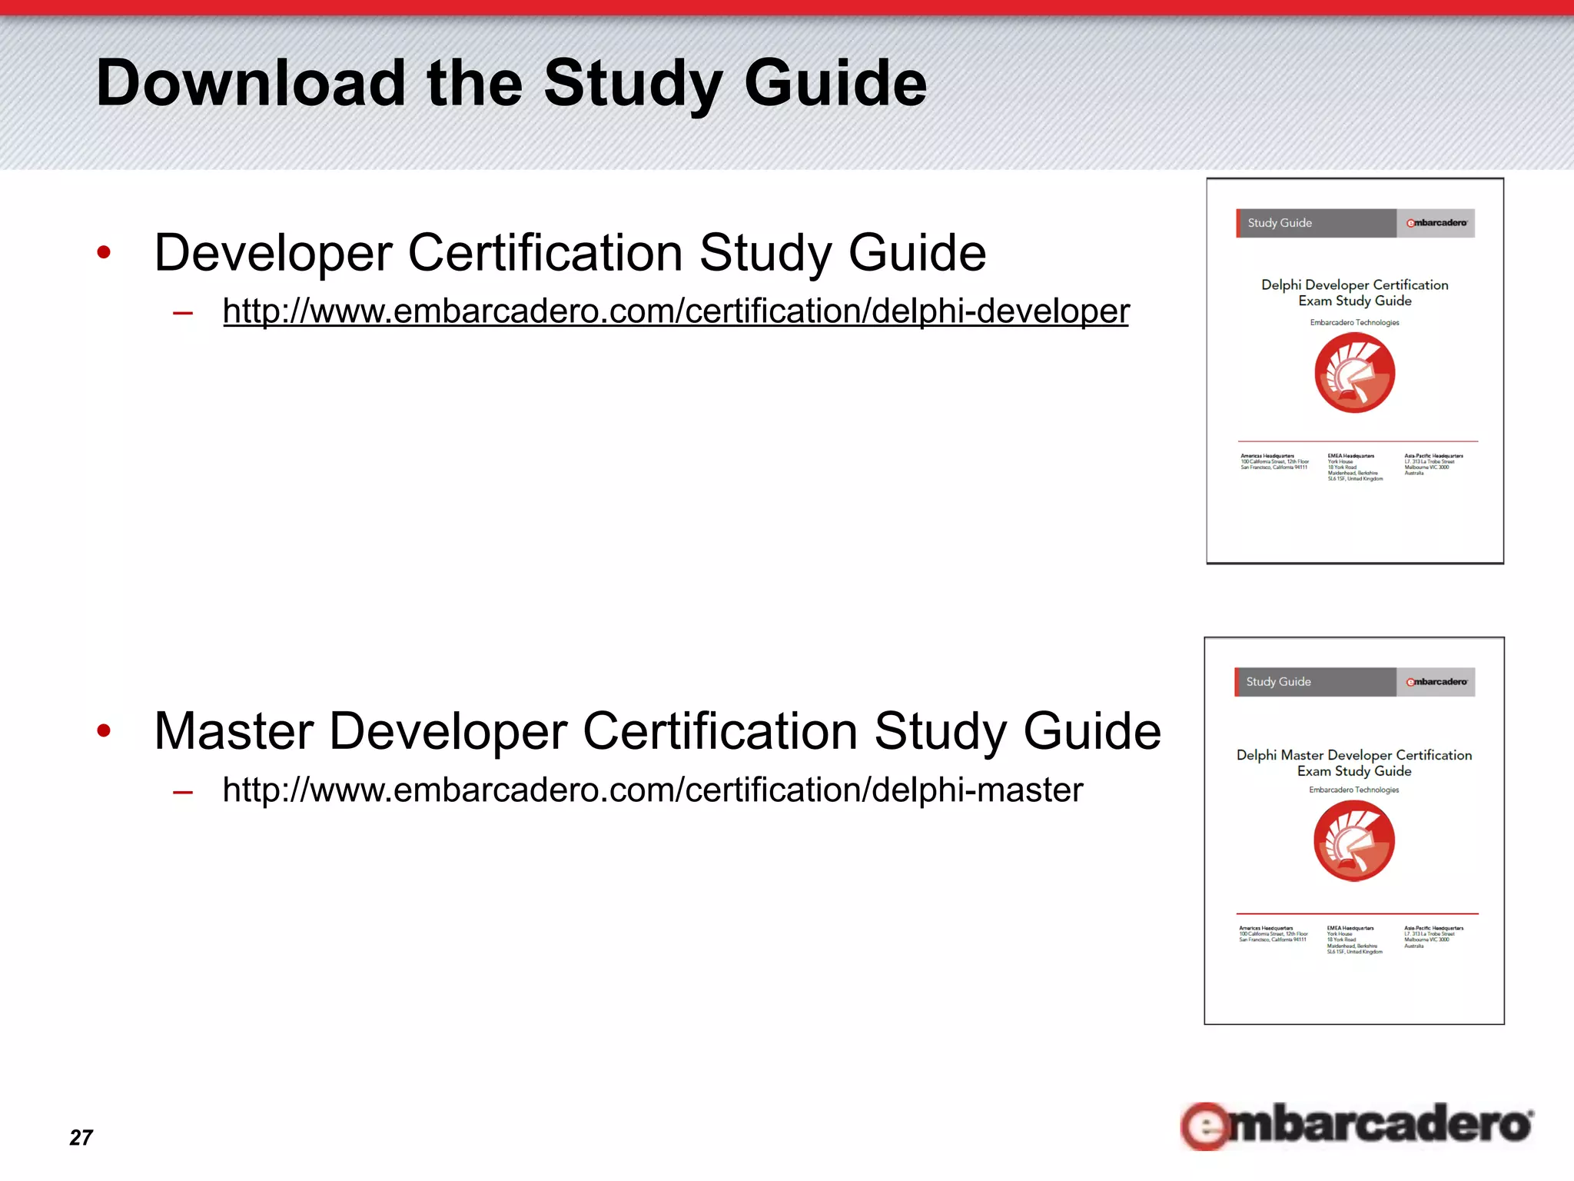The image size is (1574, 1181).
Task: Click the red dash before the delphi-master URL
Action: (x=183, y=791)
